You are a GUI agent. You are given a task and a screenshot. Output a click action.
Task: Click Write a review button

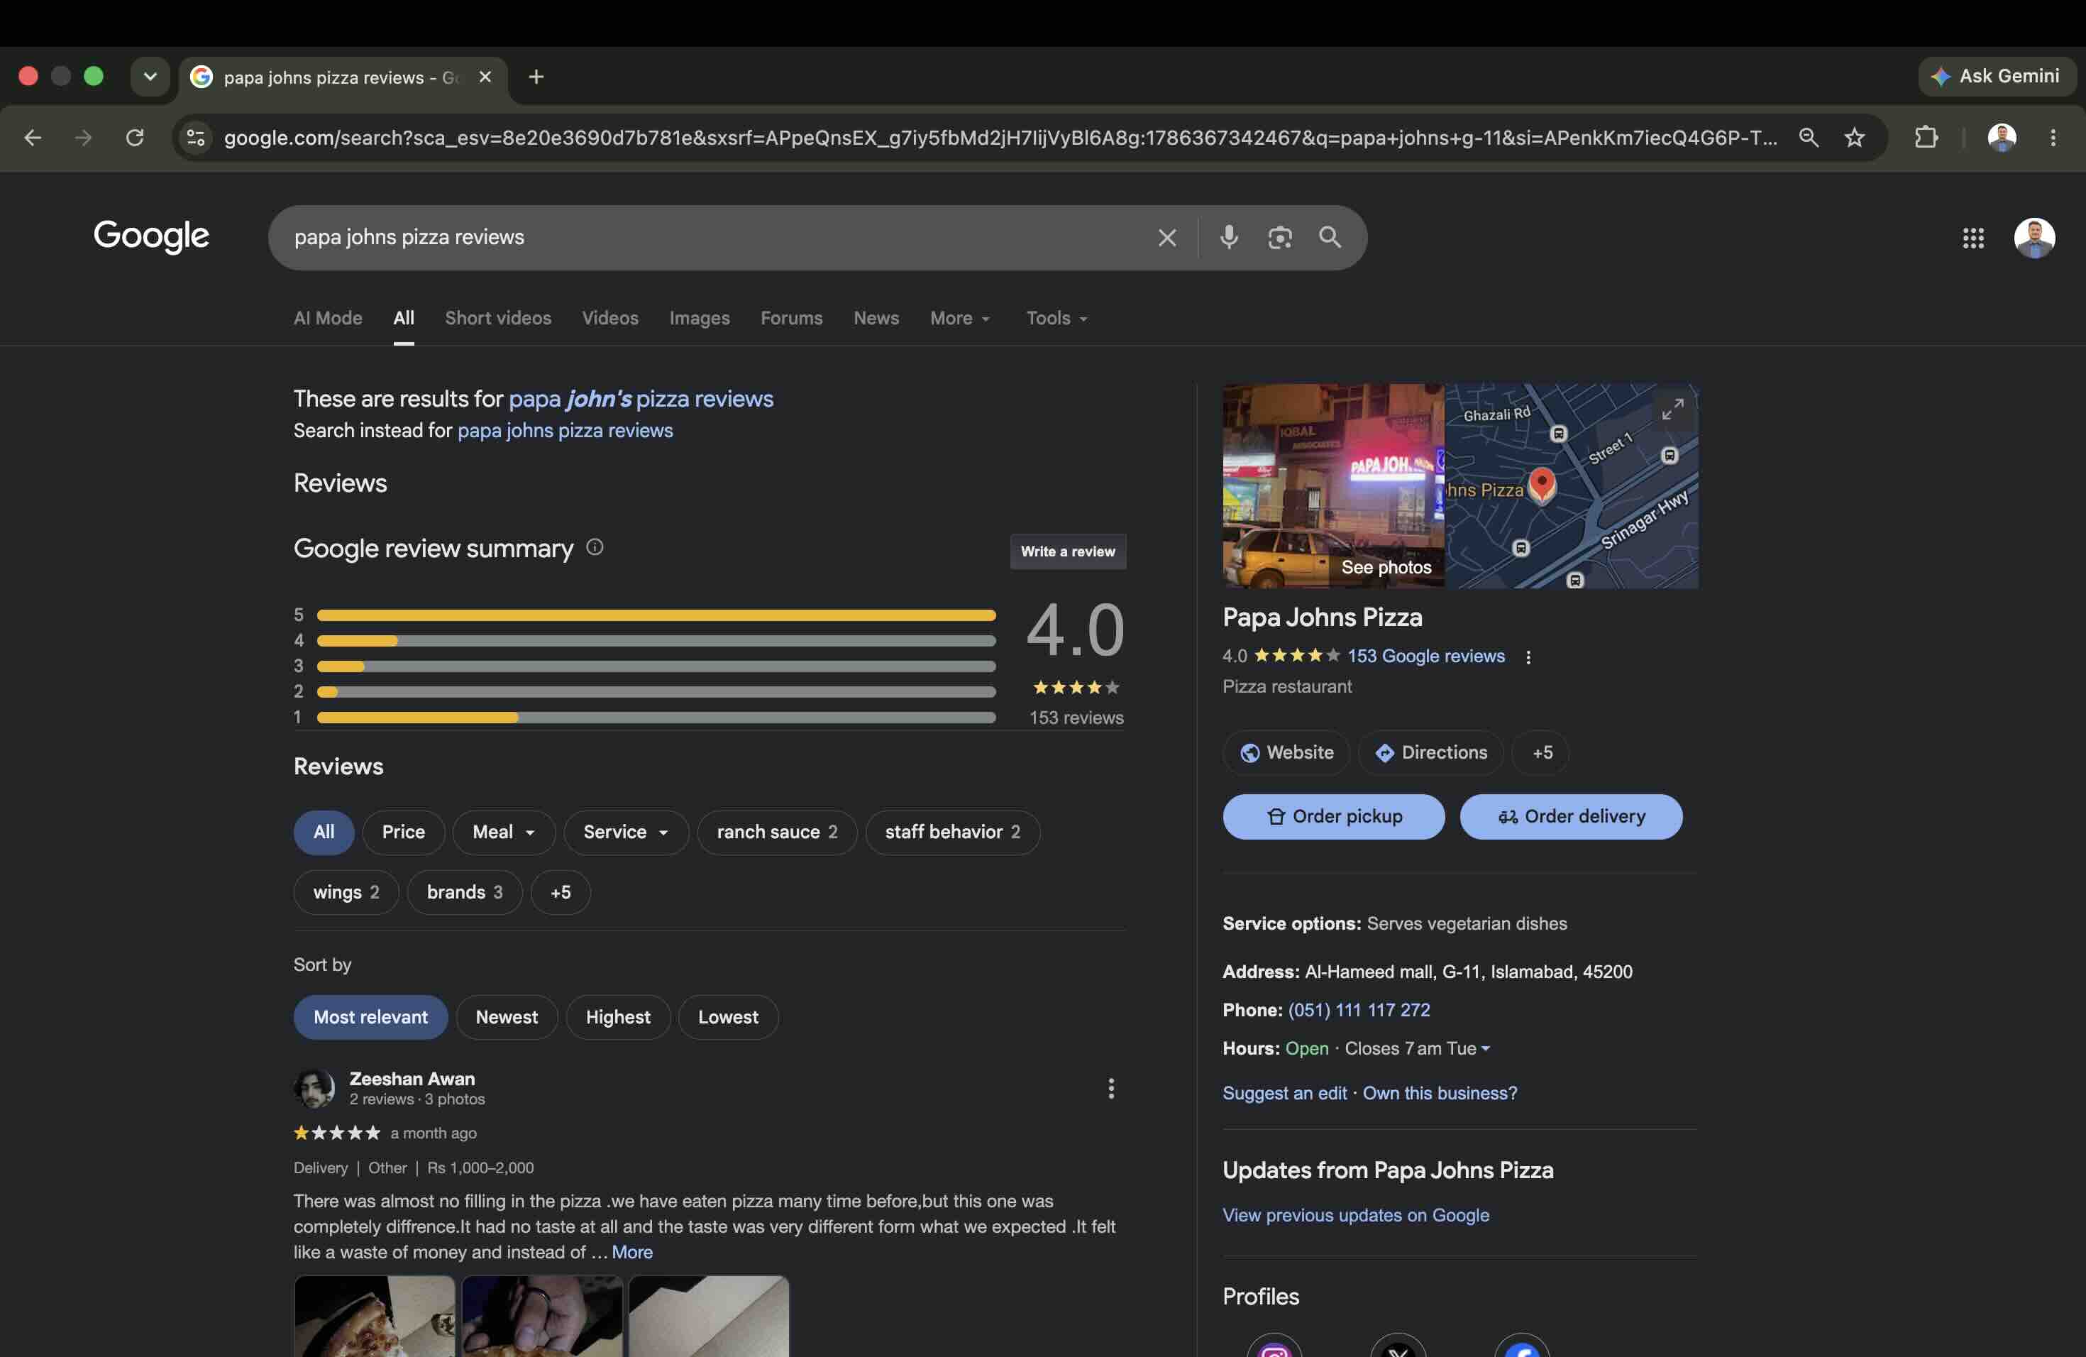pos(1068,551)
